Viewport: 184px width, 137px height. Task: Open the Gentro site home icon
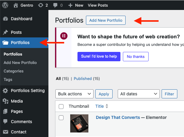tap(16, 5)
